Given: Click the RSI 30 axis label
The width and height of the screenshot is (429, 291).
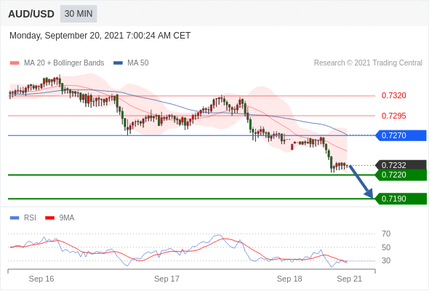Looking at the screenshot, I should click(386, 260).
